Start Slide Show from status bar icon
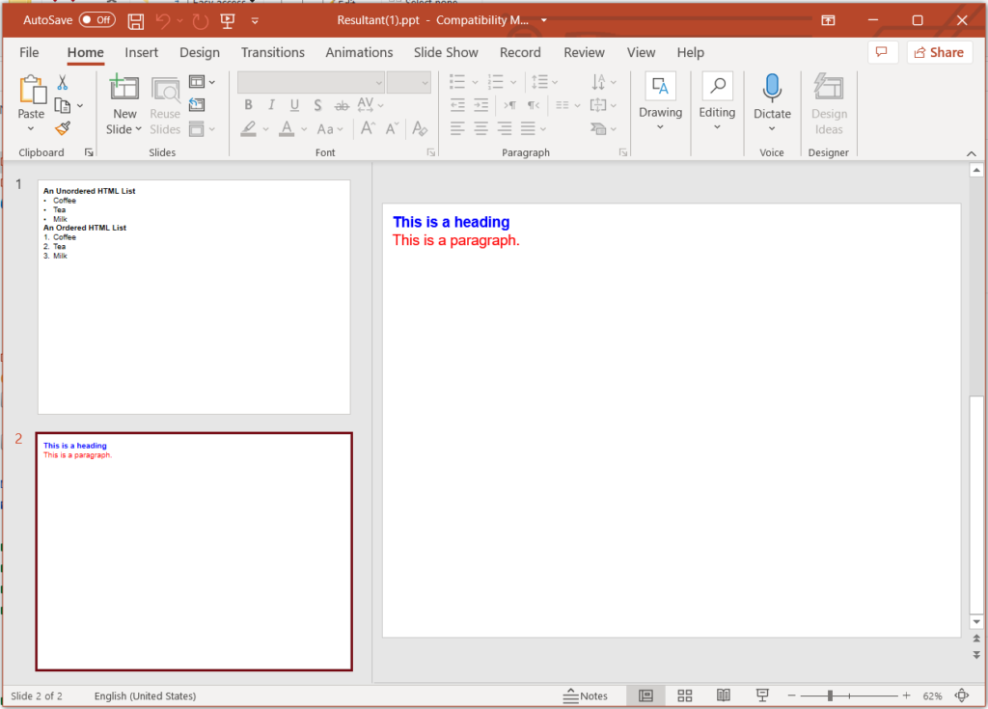 pyautogui.click(x=762, y=695)
